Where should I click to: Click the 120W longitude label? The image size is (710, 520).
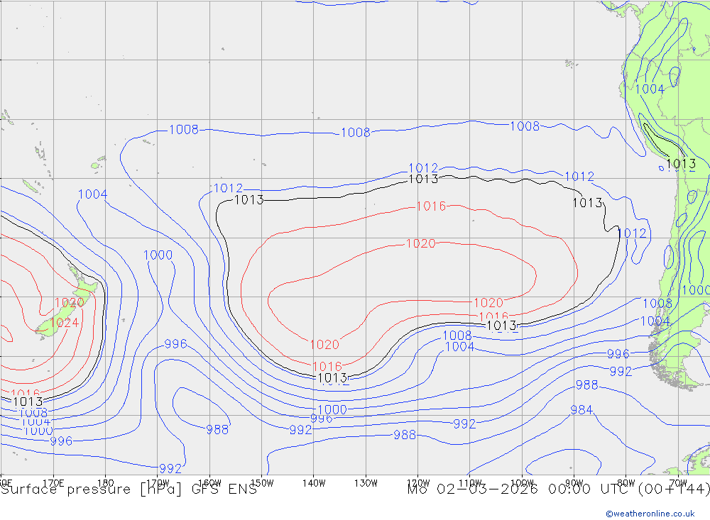coord(418,483)
